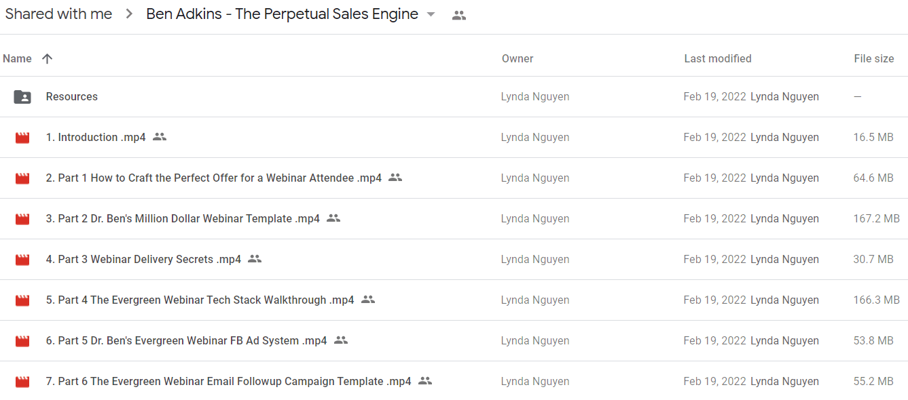Screen dimensions: 908x400
Task: Sort by the Name column header
Action: (17, 58)
